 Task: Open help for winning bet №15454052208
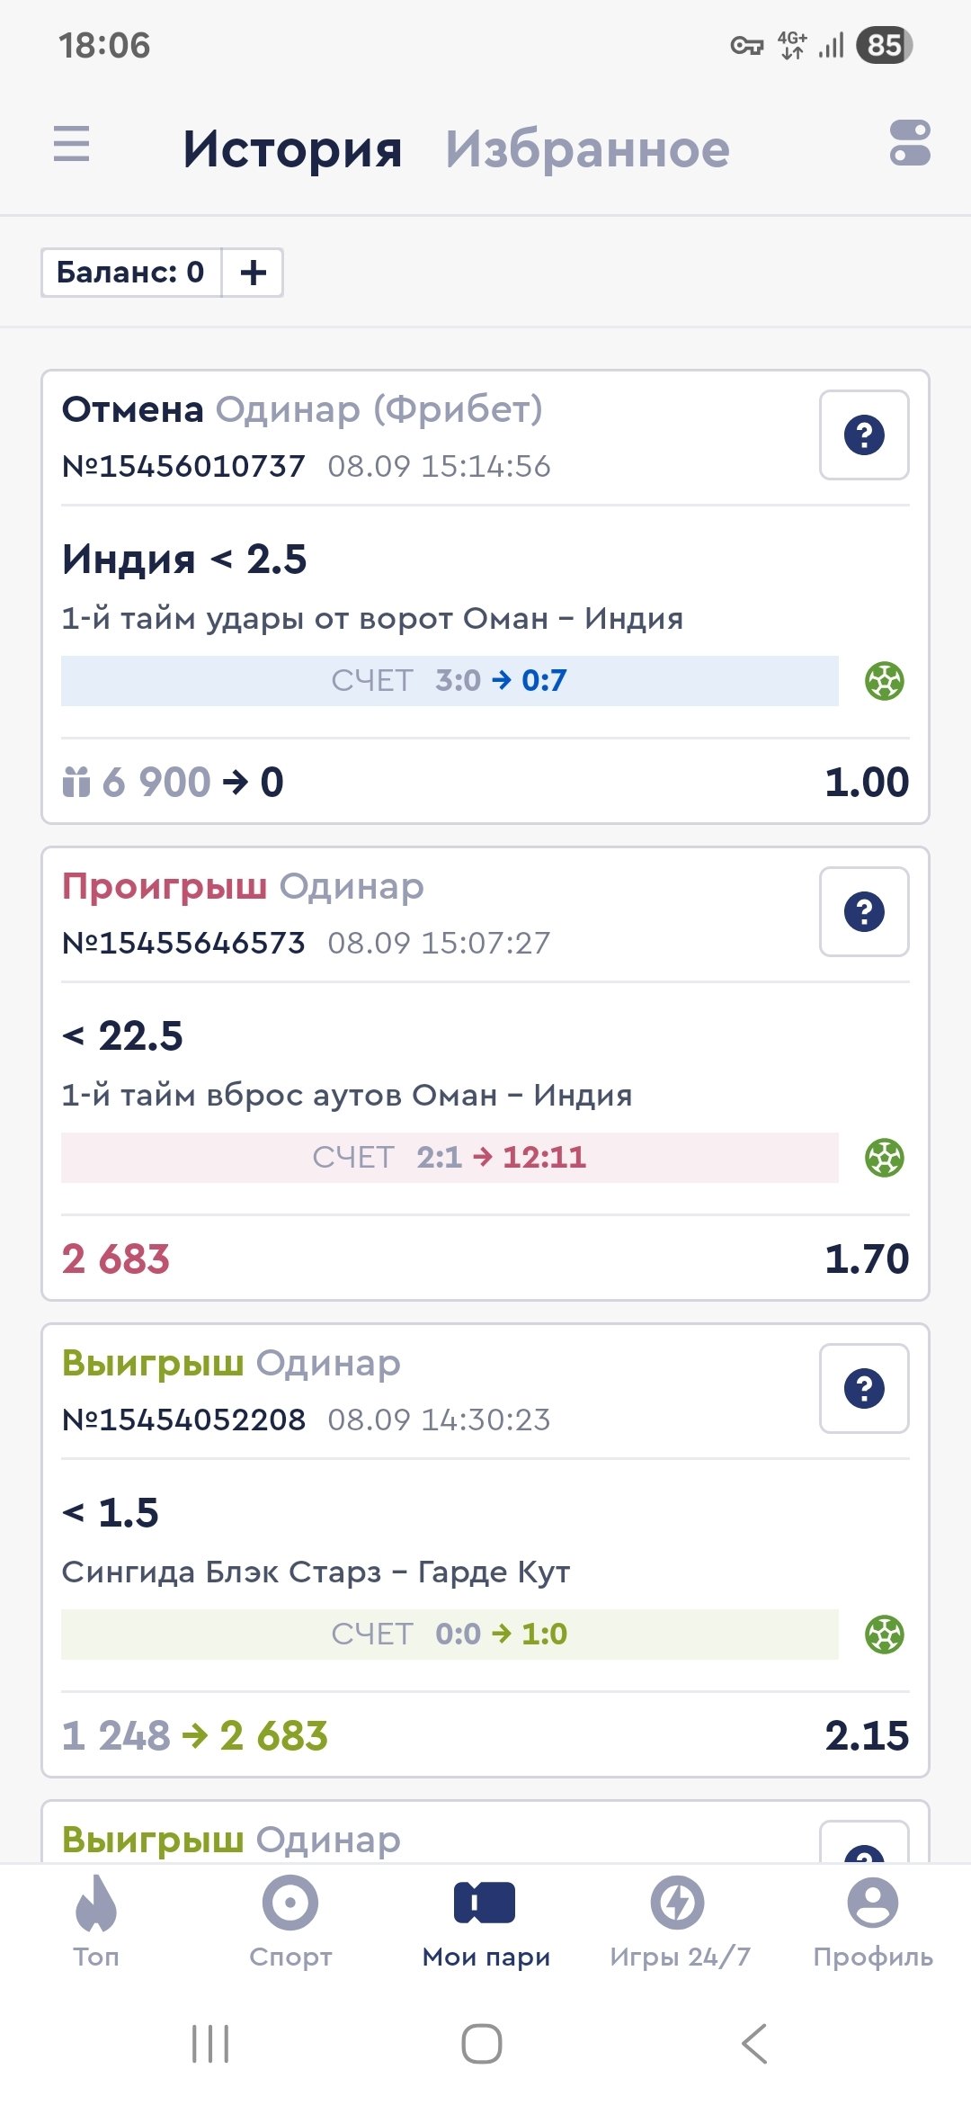coord(864,1389)
